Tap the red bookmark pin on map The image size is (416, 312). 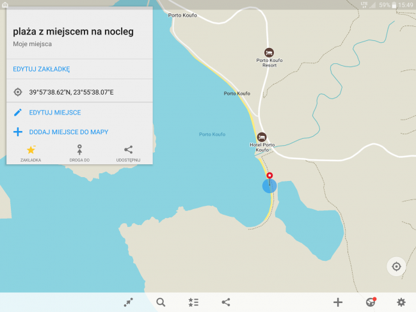(x=269, y=175)
